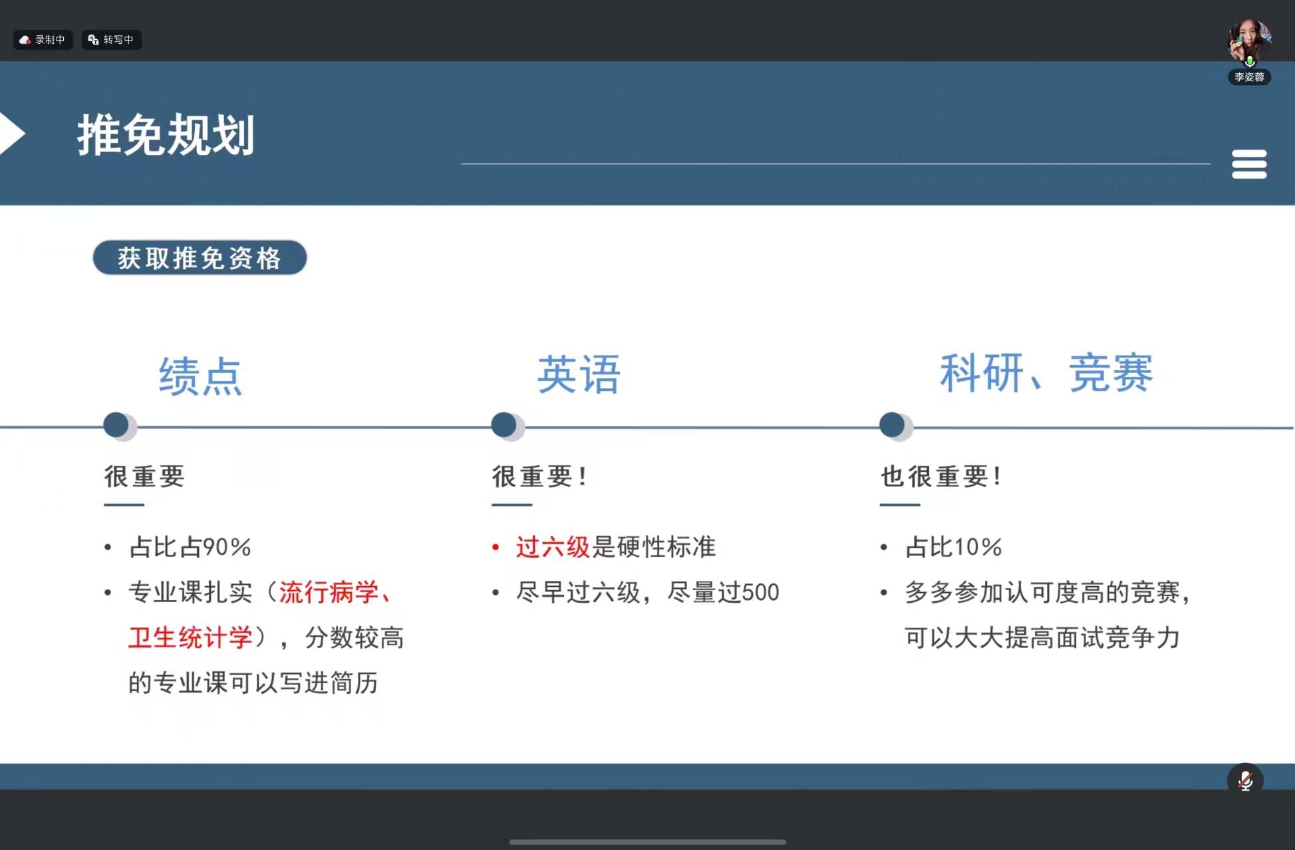Tap the bottom home indicator bar

pyautogui.click(x=647, y=841)
